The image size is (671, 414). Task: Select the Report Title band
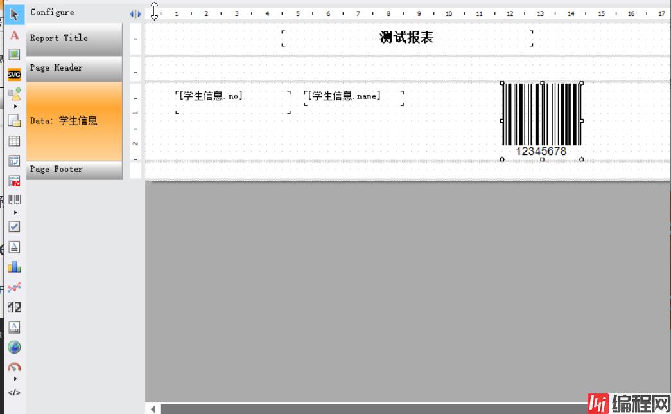(x=74, y=39)
